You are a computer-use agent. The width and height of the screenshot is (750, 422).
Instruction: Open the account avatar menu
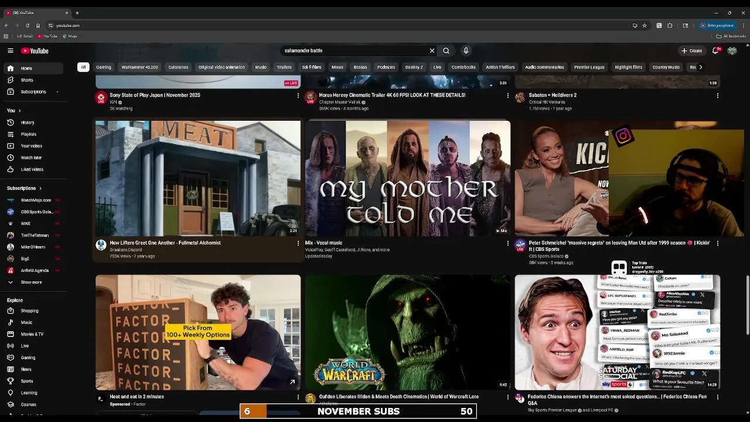[x=732, y=51]
